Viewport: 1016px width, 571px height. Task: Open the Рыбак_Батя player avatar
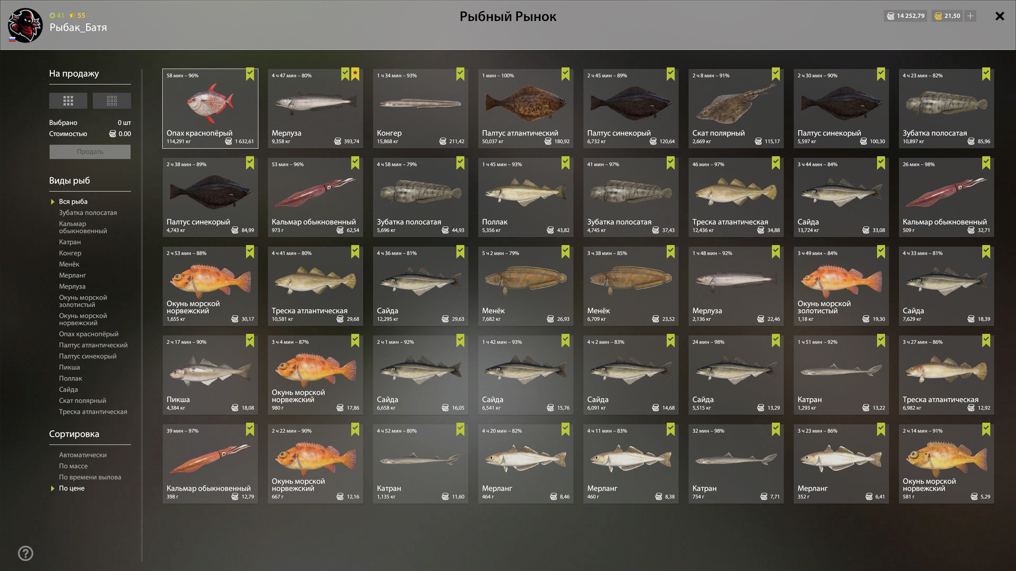(25, 25)
